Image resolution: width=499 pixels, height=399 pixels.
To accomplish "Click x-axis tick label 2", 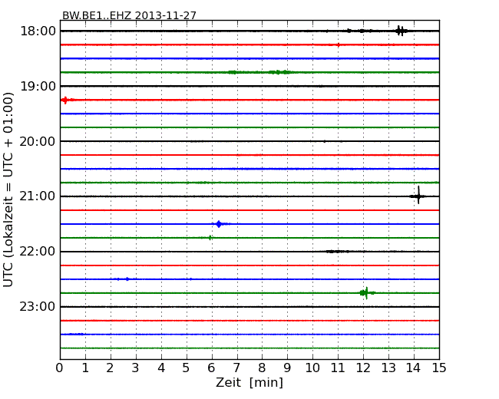I will tap(111, 368).
